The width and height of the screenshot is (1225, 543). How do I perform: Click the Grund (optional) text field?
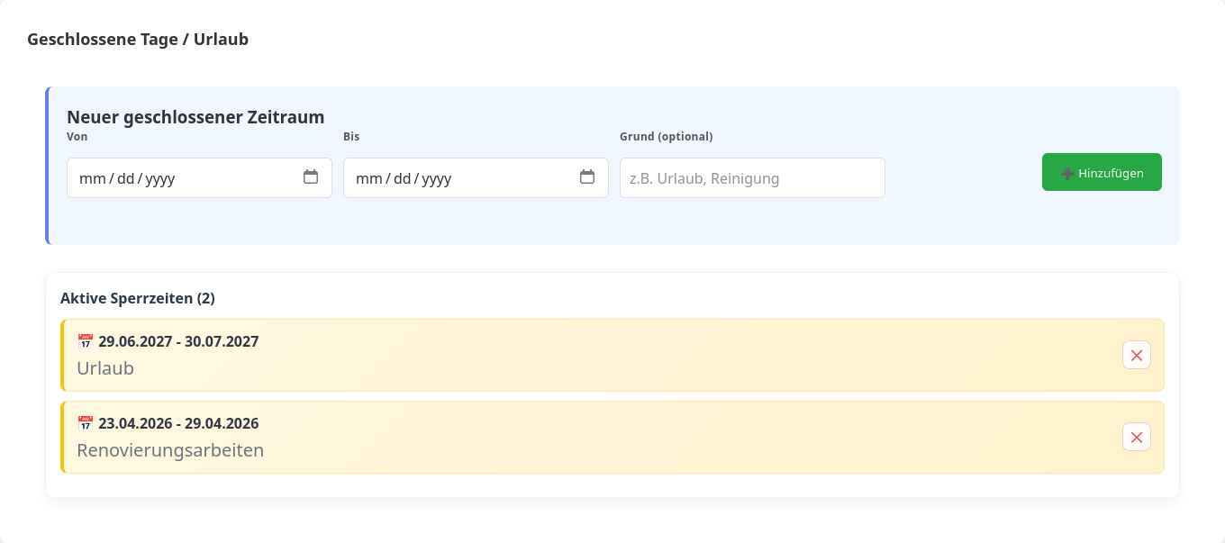pyautogui.click(x=752, y=177)
